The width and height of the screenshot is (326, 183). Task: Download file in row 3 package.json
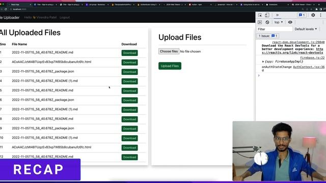point(129,72)
